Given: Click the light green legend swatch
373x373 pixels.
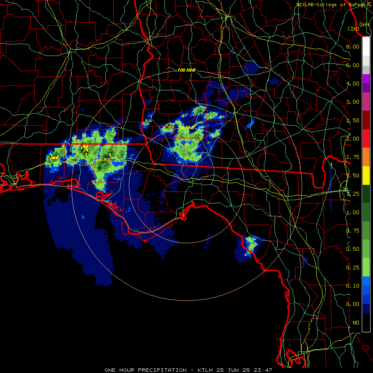Looking at the screenshot, I should 366,267.
